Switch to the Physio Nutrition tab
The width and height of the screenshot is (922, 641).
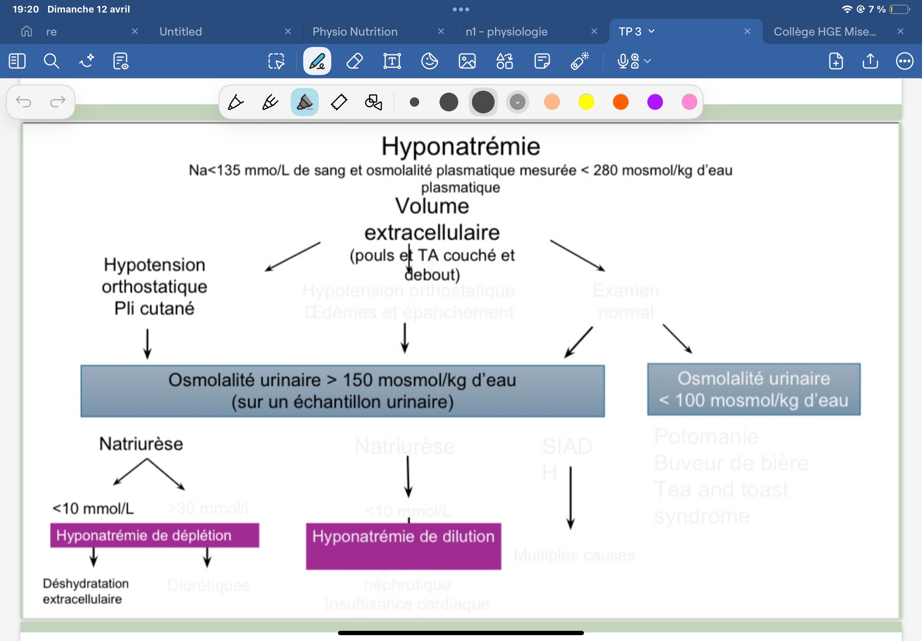[x=355, y=31]
